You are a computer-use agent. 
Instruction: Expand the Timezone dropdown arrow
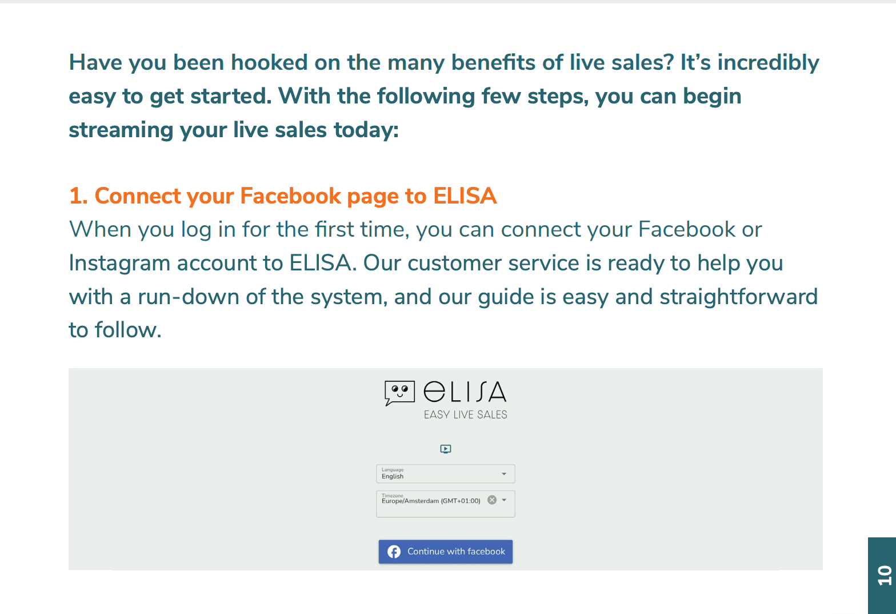(504, 500)
